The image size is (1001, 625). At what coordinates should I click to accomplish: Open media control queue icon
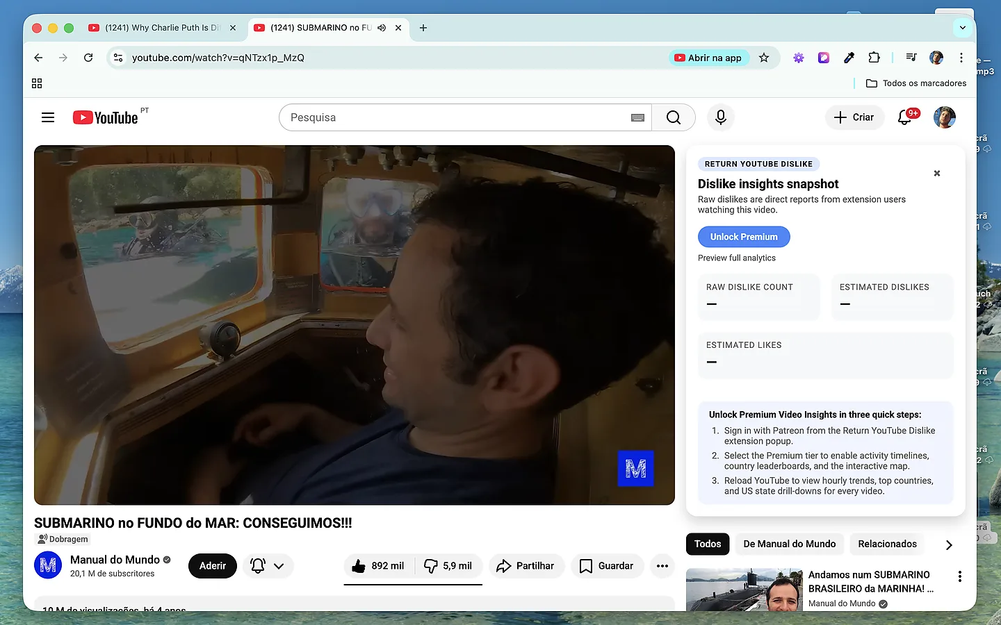coord(911,58)
